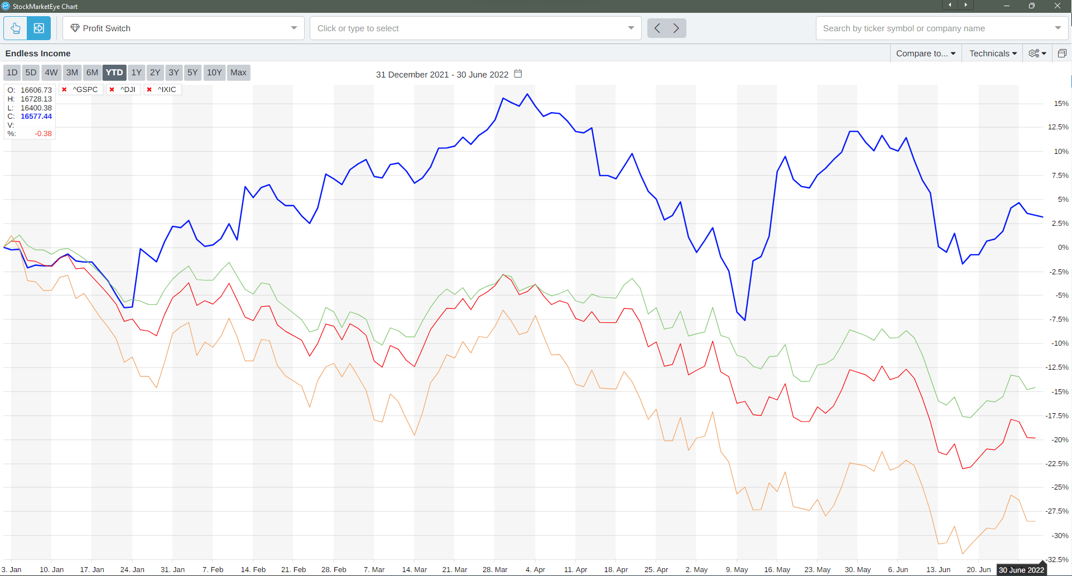The height and width of the screenshot is (576, 1072).
Task: Select the YTD time range
Action: (x=114, y=72)
